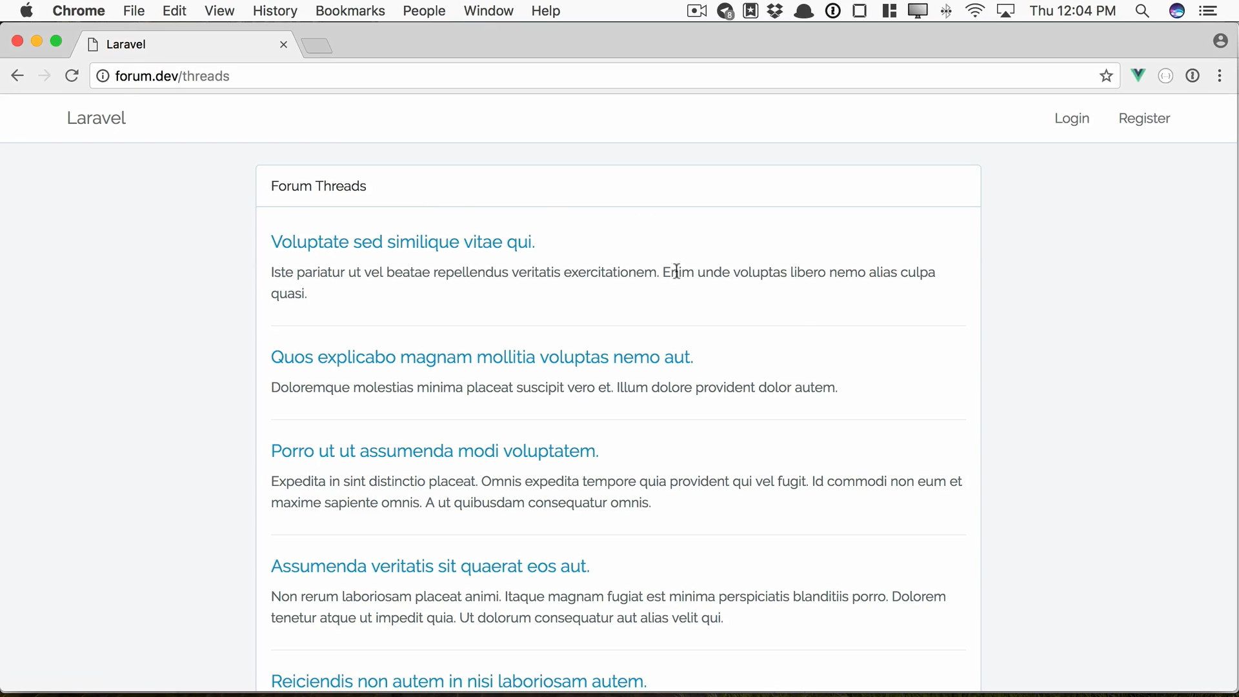Image resolution: width=1239 pixels, height=697 pixels.
Task: Open the Register page
Action: coord(1145,117)
